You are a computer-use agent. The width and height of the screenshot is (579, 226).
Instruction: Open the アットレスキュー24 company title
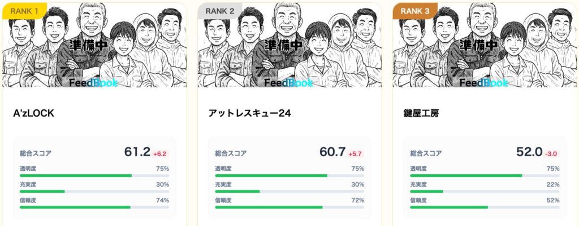(249, 113)
